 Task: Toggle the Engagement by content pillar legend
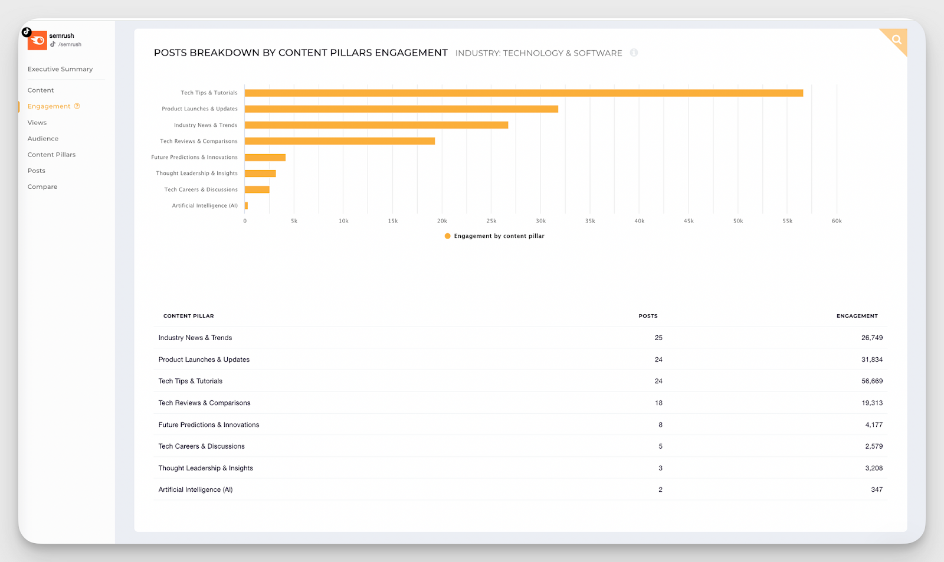point(494,236)
